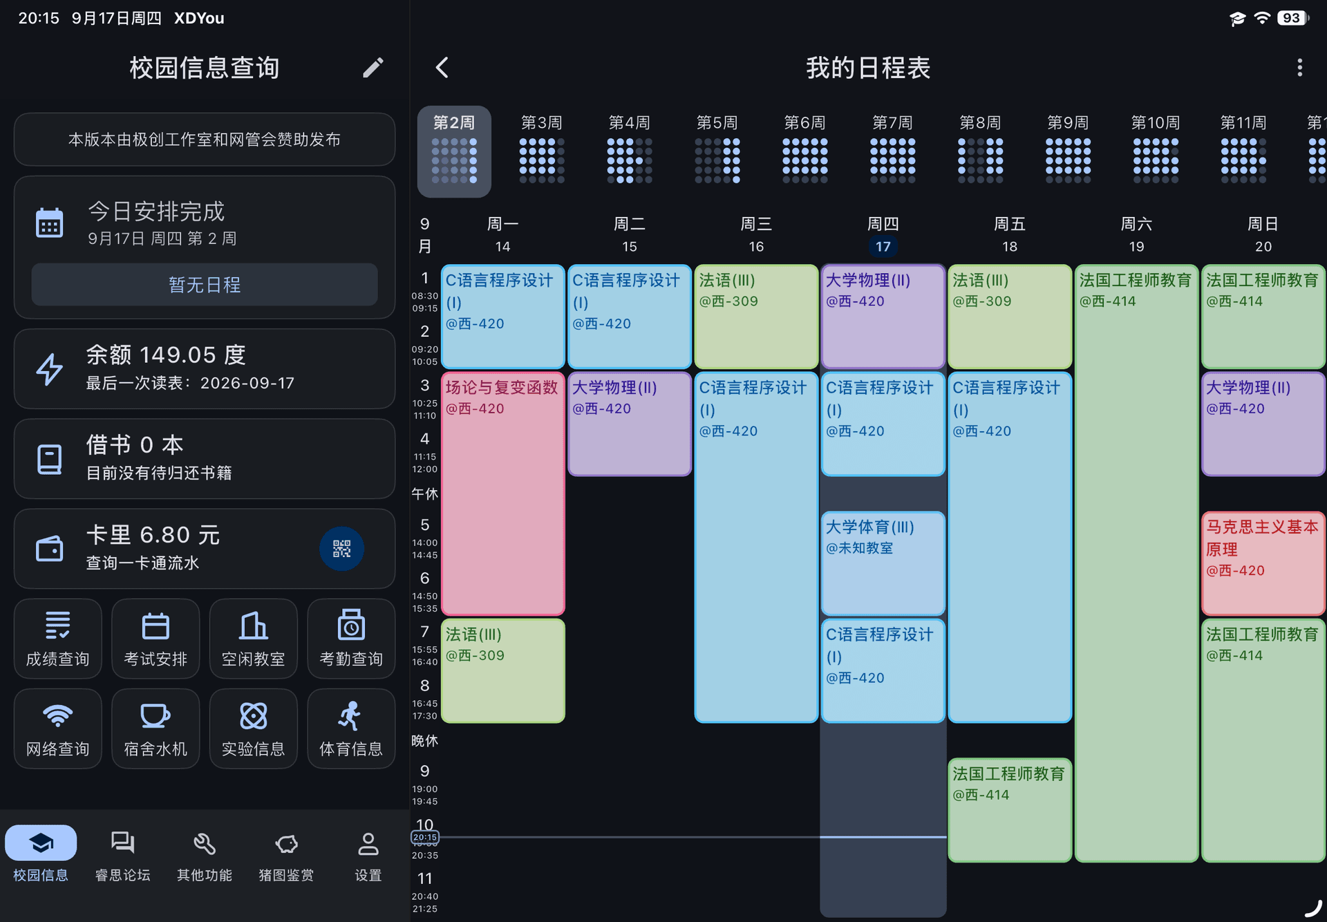This screenshot has width=1327, height=922.
Task: Open Sunday's 马克思主义基本原理 class
Action: [x=1263, y=563]
